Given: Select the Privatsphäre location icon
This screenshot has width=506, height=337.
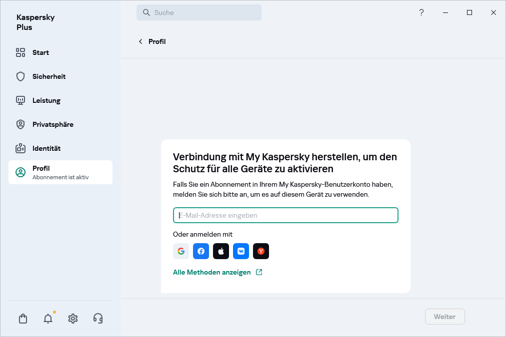Looking at the screenshot, I should tap(20, 124).
